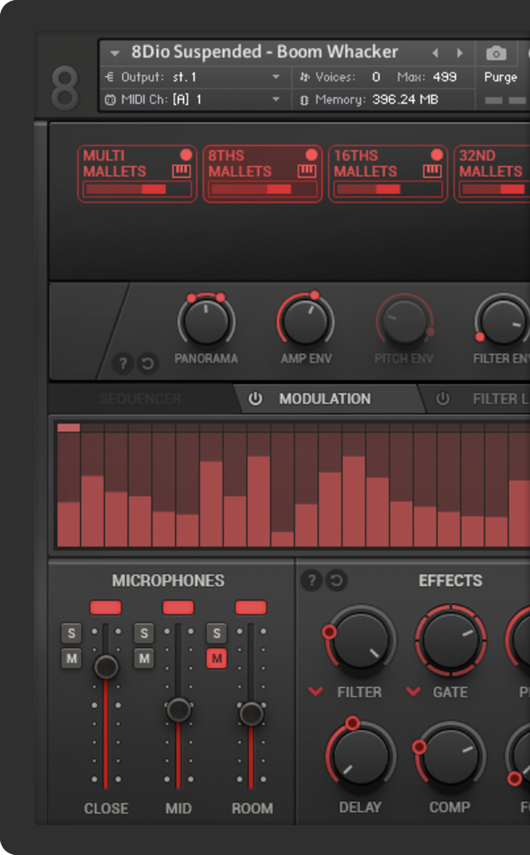
Task: Mute the Close microphone
Action: (x=71, y=658)
